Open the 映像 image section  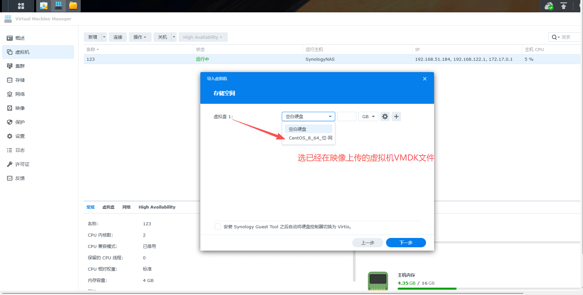click(x=38, y=108)
